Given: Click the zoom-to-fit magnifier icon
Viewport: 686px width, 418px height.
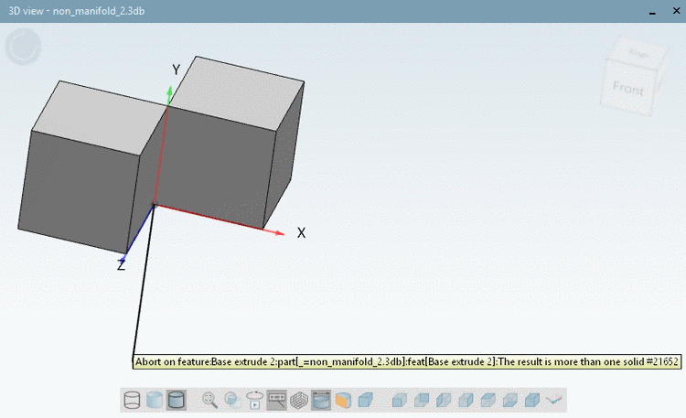Looking at the screenshot, I should pos(210,400).
